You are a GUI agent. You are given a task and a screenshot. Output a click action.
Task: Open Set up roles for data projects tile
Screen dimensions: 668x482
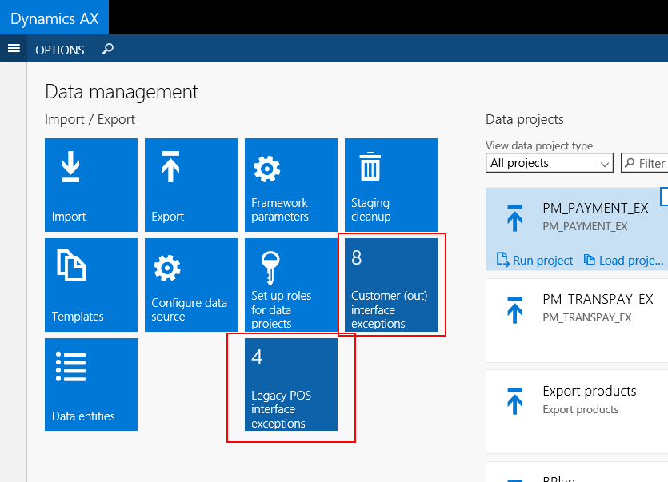pyautogui.click(x=291, y=285)
